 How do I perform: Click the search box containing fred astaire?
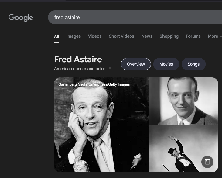pyautogui.click(x=134, y=17)
